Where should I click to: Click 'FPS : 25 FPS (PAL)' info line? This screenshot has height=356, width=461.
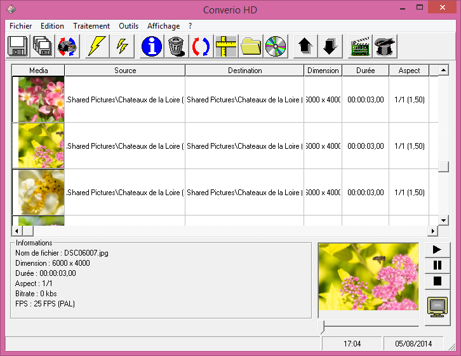pos(45,304)
